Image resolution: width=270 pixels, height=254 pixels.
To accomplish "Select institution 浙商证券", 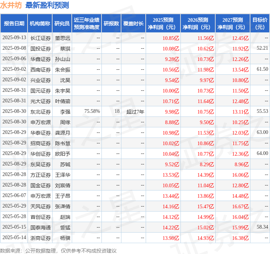I will point(41,238).
